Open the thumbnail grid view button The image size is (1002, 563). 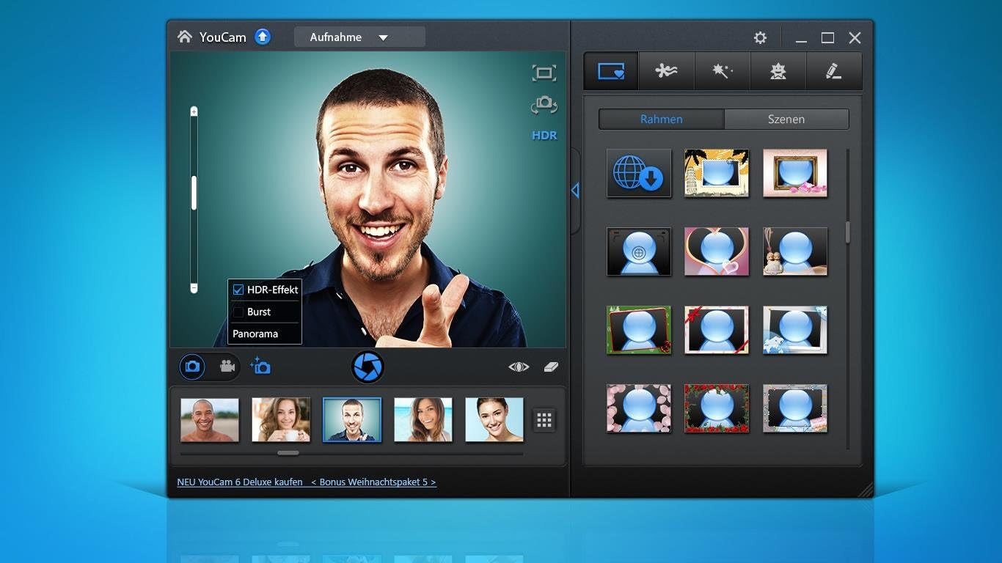(x=544, y=420)
